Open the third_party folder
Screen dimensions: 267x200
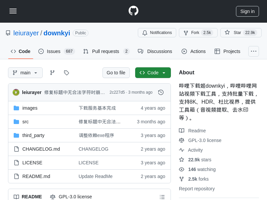(x=33, y=135)
